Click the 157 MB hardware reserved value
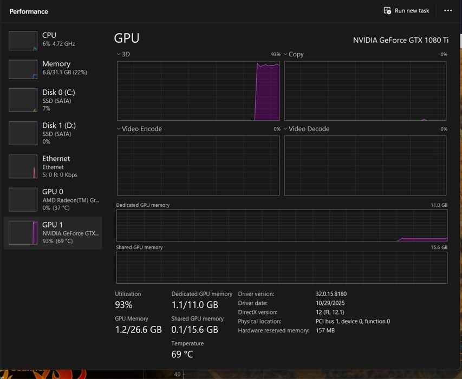462x379 pixels. pos(325,330)
